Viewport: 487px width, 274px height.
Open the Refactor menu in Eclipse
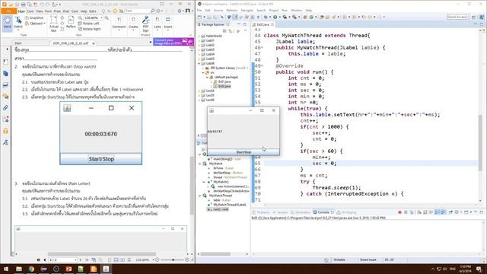coord(232,10)
